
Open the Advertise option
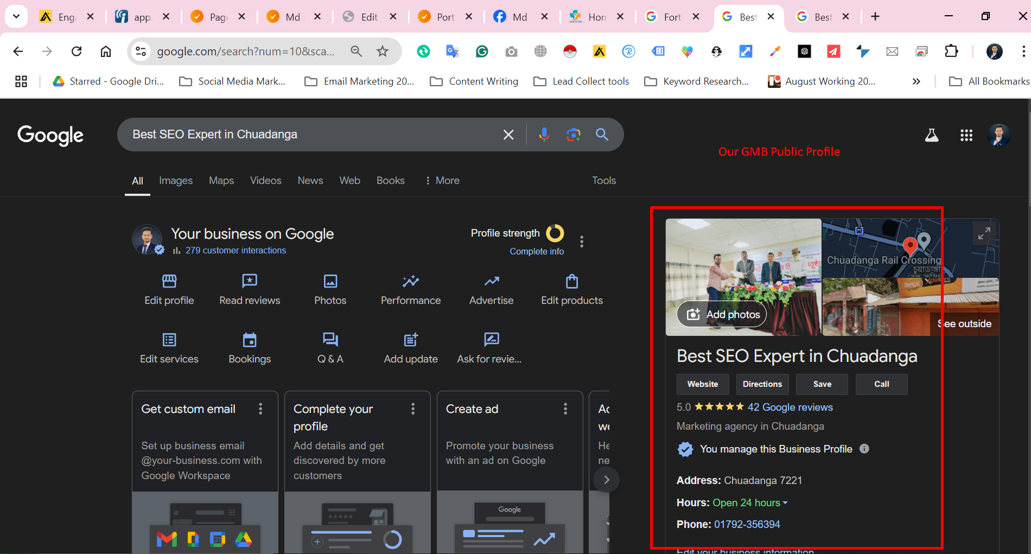pyautogui.click(x=492, y=290)
